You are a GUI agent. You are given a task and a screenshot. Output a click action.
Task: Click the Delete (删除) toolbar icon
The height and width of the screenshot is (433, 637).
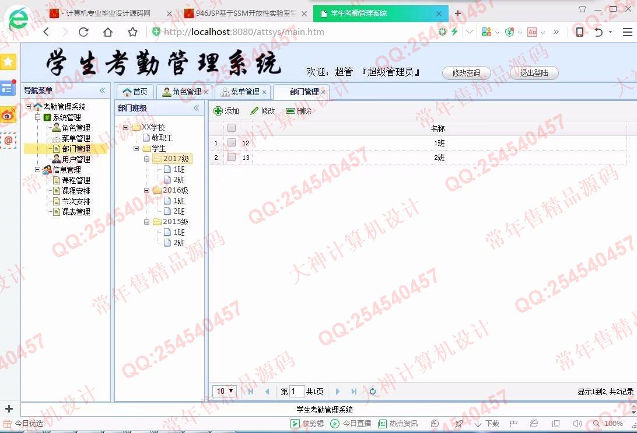[x=290, y=111]
